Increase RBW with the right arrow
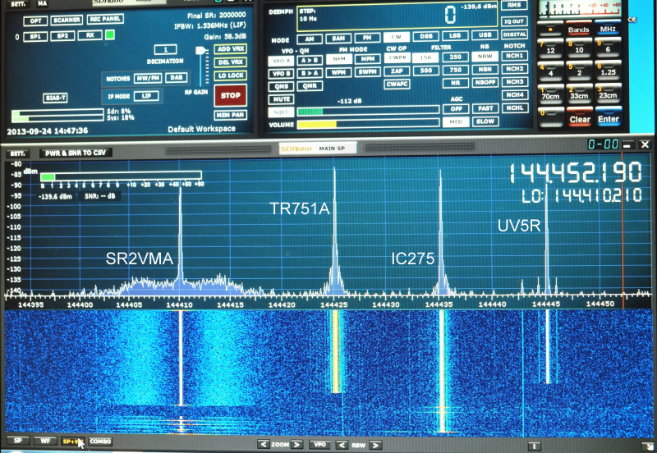Viewport: 657px width, 453px height. (375, 445)
